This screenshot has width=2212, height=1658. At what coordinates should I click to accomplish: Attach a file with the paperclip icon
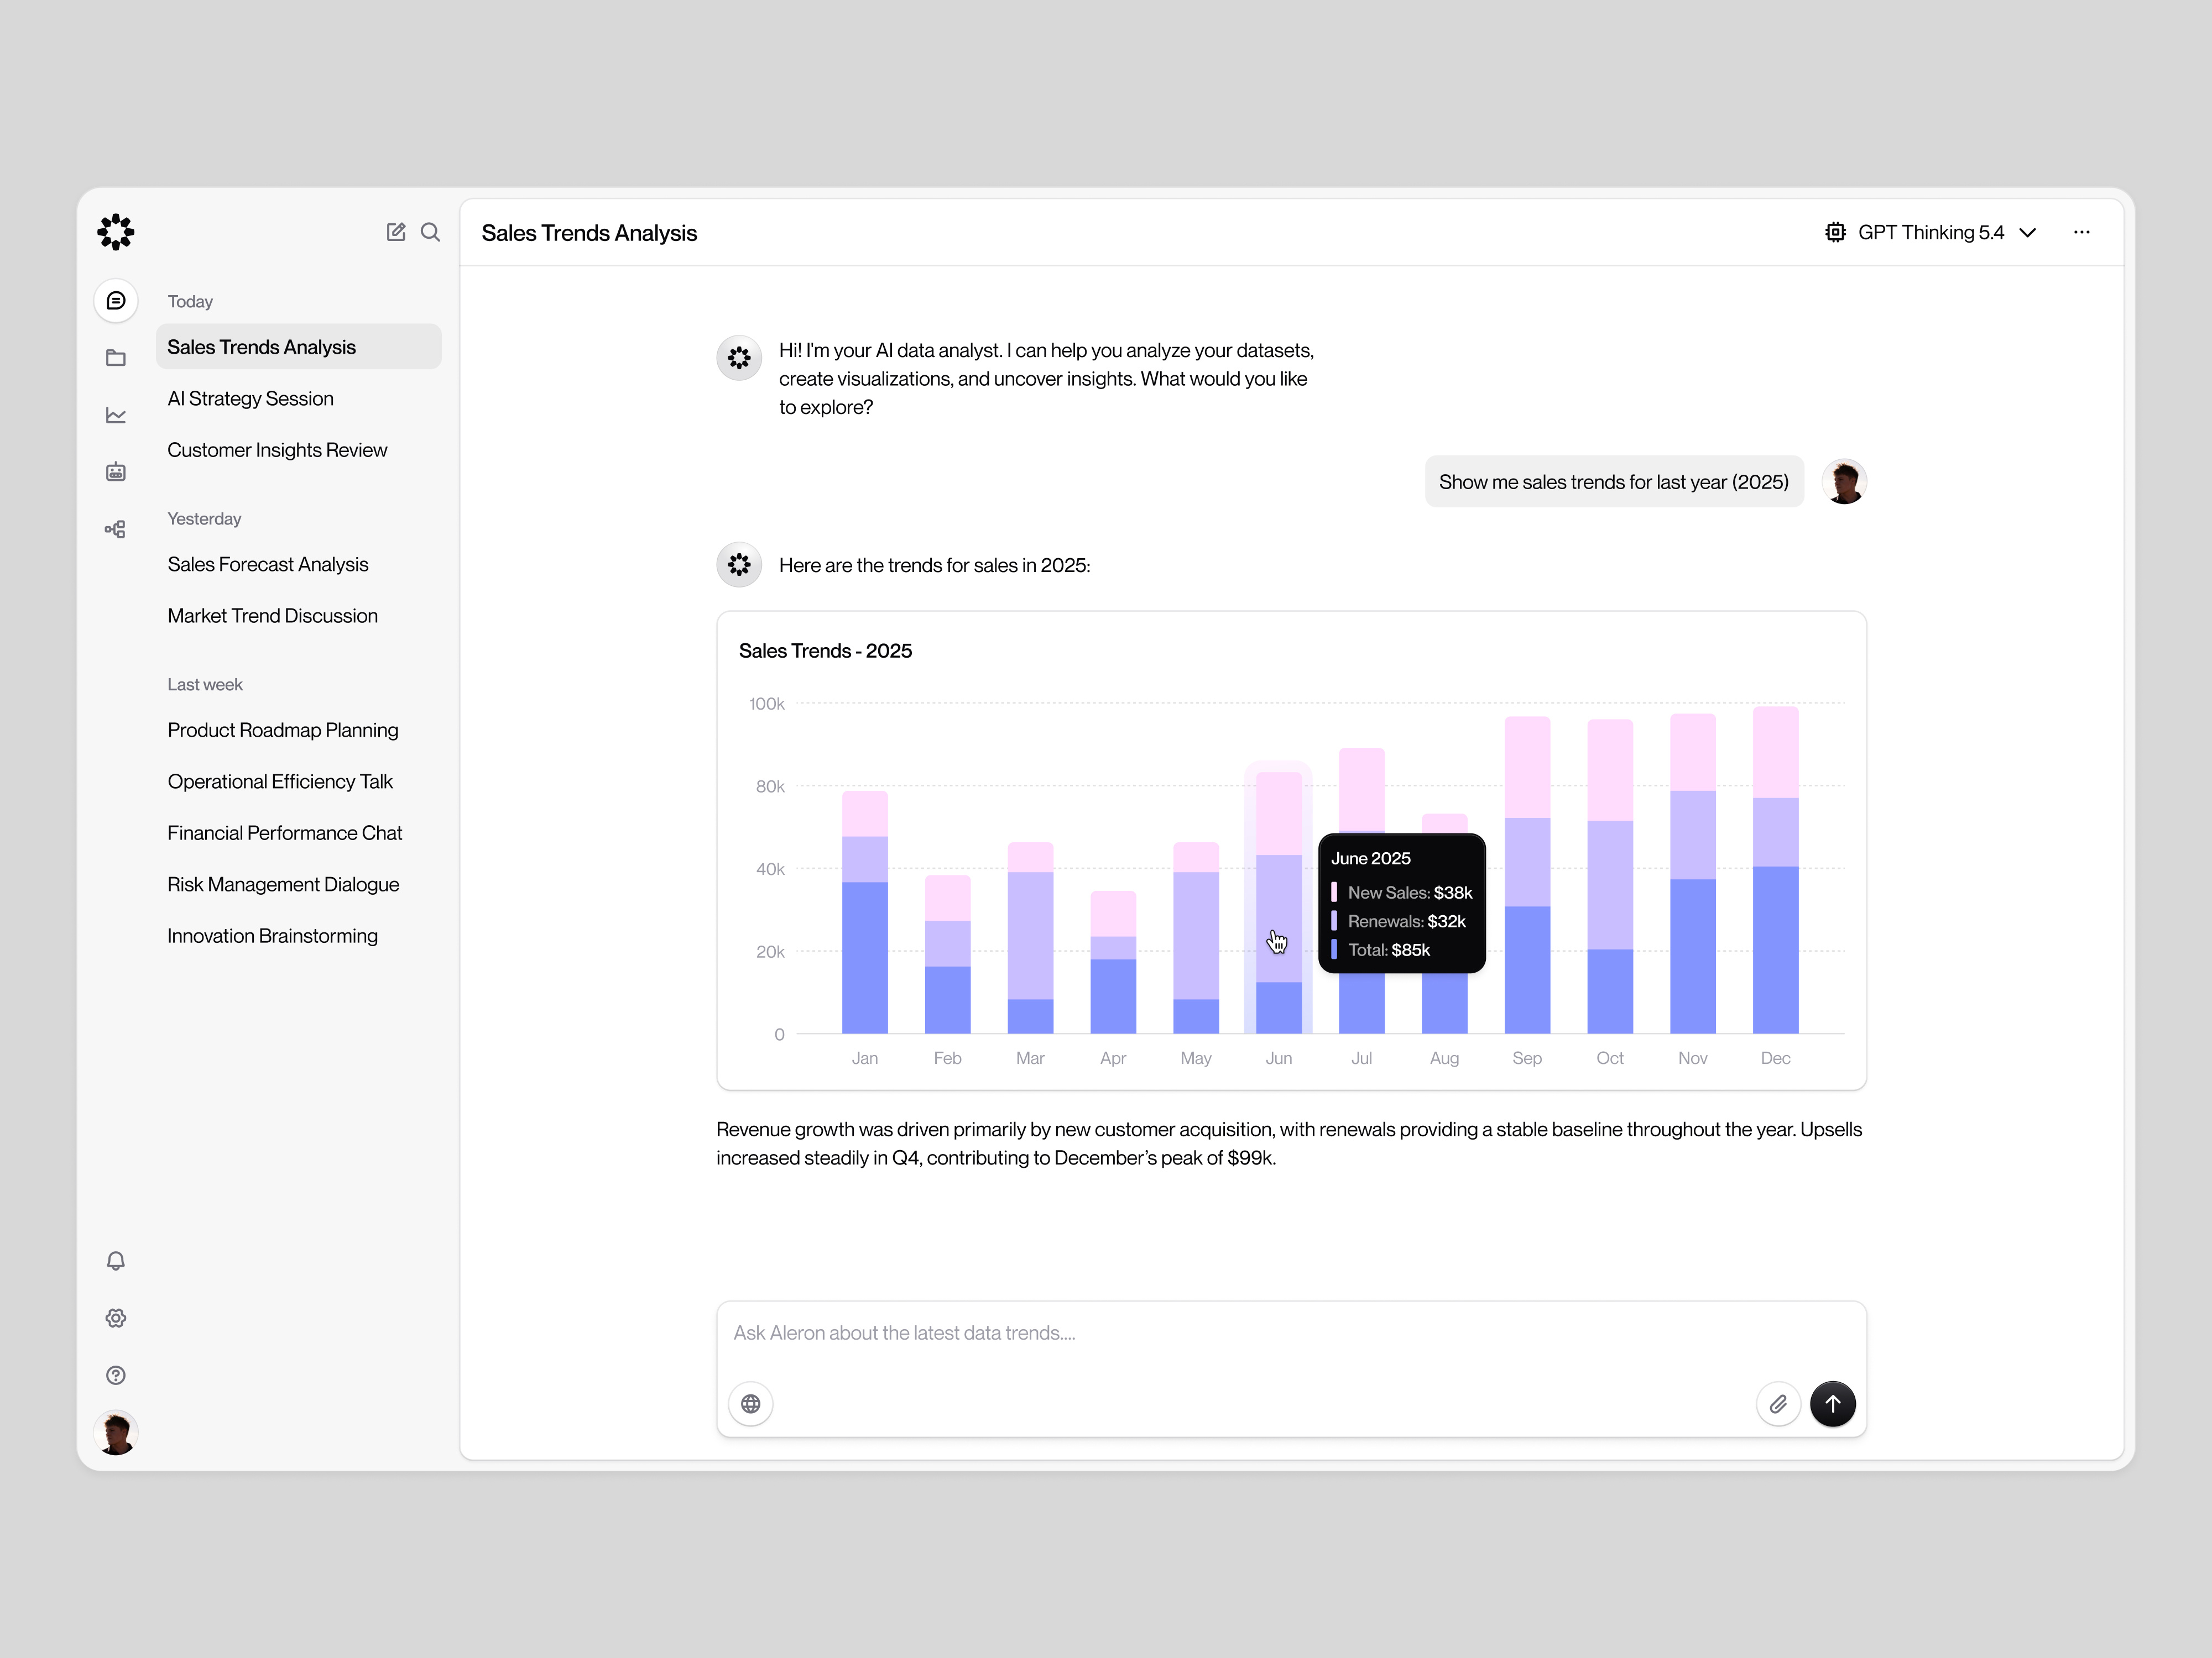[x=1779, y=1404]
